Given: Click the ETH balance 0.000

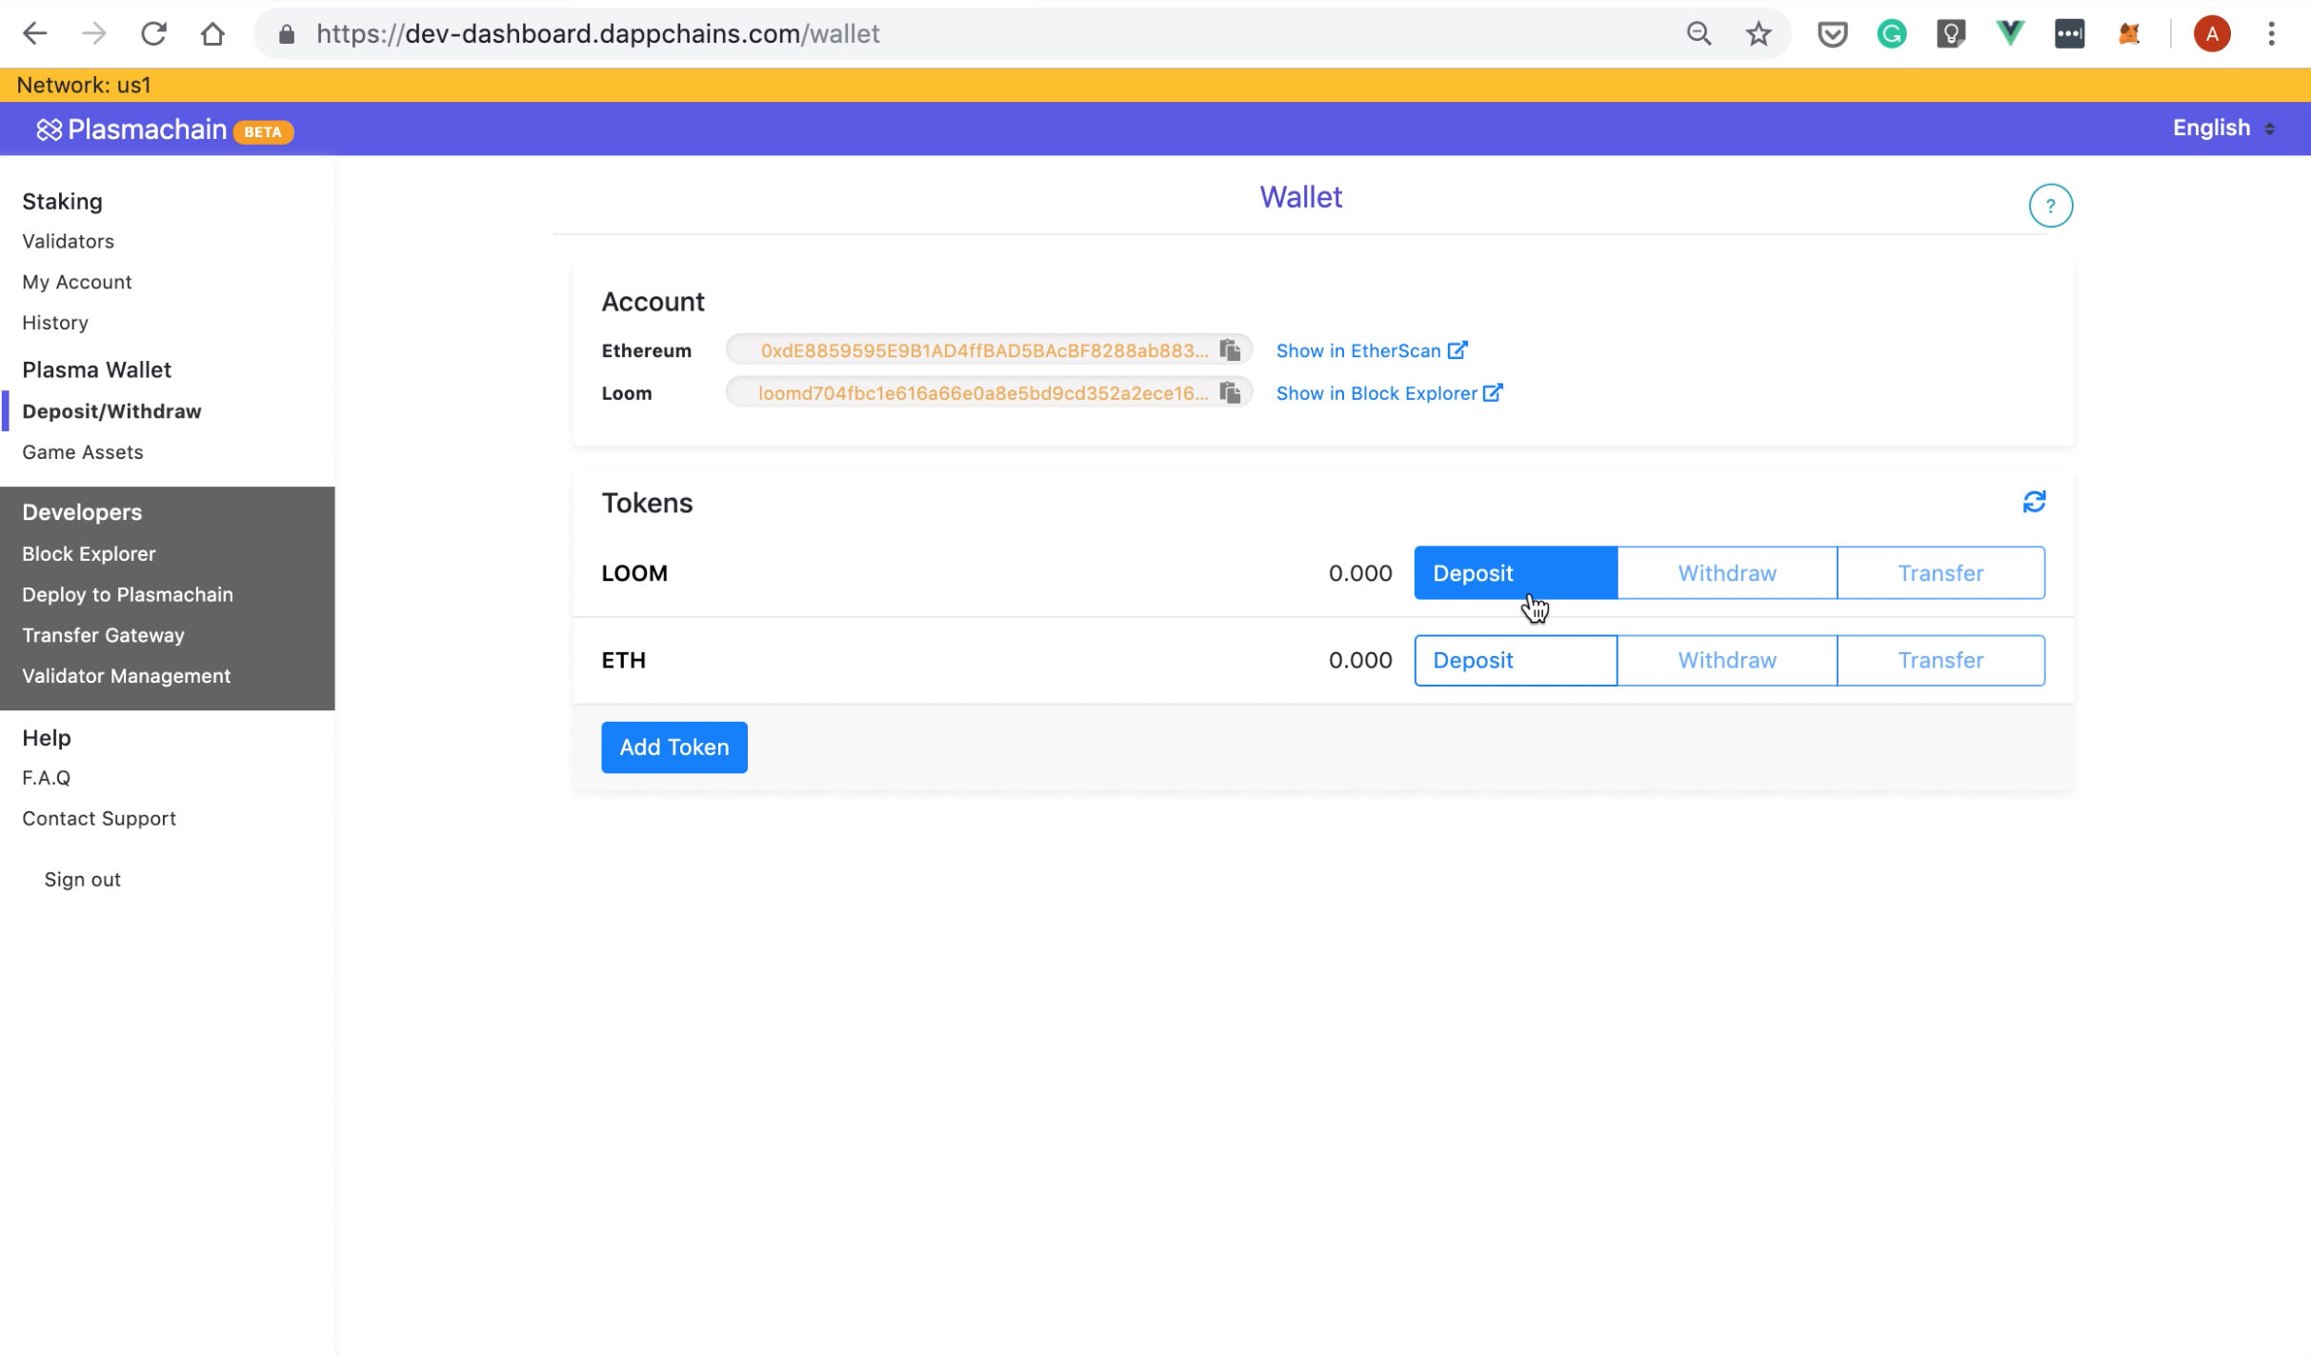Looking at the screenshot, I should (1359, 661).
